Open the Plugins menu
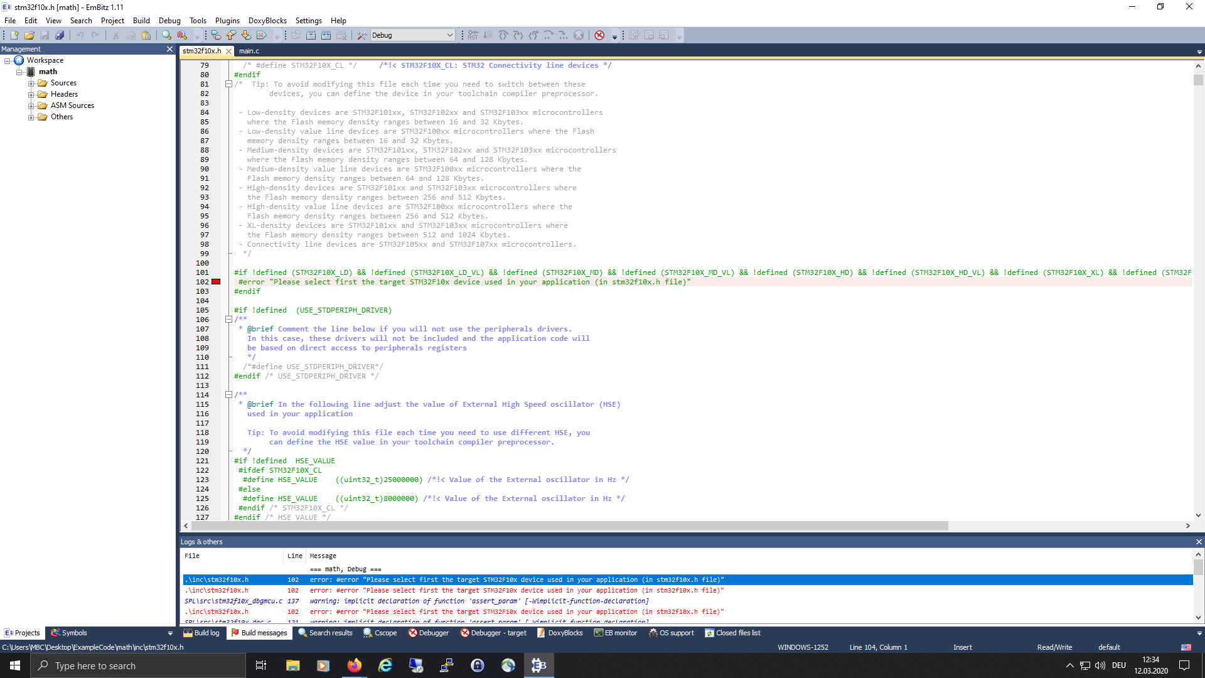This screenshot has width=1205, height=678. [x=227, y=20]
